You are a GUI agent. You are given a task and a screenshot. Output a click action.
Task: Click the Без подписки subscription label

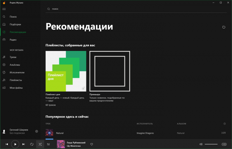(17, 133)
